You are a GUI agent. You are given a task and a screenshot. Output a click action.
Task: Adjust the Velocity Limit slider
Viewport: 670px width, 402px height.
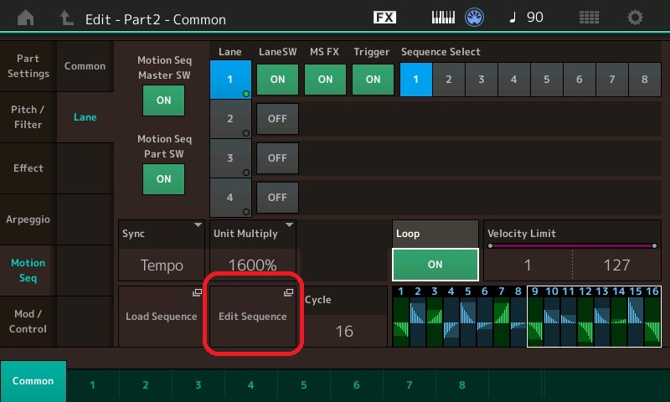tap(571, 246)
